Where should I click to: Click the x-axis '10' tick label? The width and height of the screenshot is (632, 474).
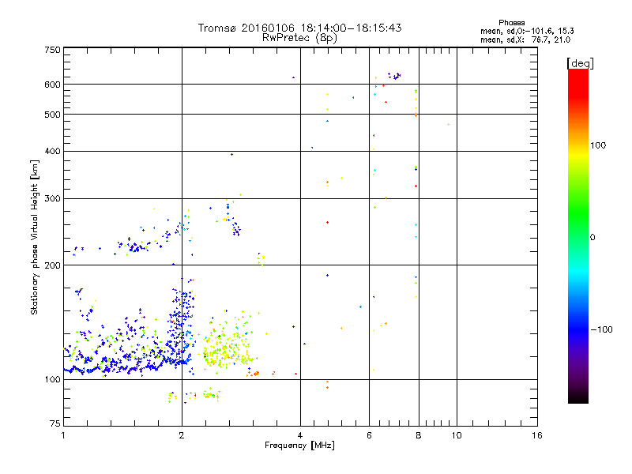tap(457, 435)
